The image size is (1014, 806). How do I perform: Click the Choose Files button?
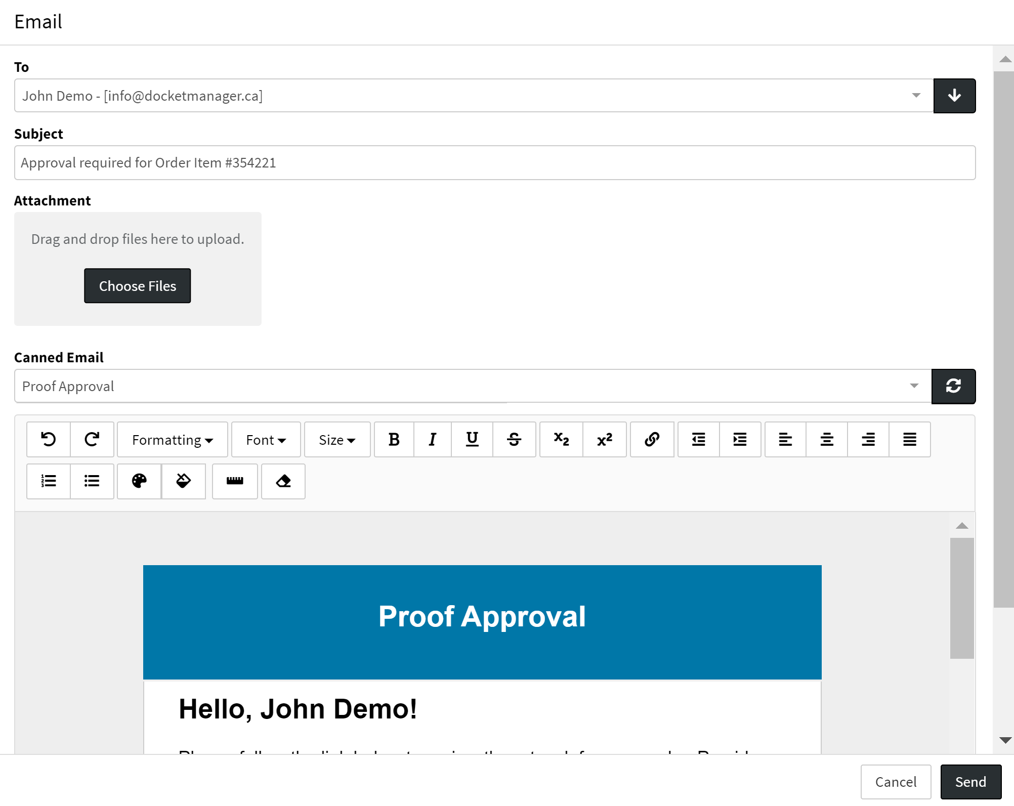pyautogui.click(x=138, y=286)
